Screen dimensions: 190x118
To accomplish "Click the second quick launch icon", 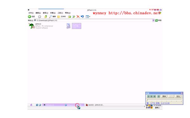I will tap(40, 105).
